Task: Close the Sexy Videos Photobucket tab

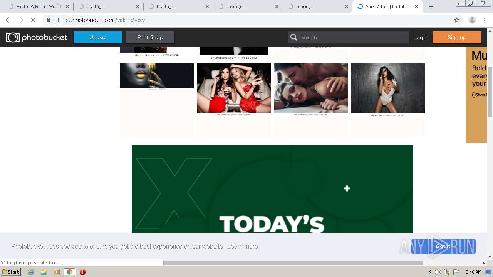Action: (416, 7)
